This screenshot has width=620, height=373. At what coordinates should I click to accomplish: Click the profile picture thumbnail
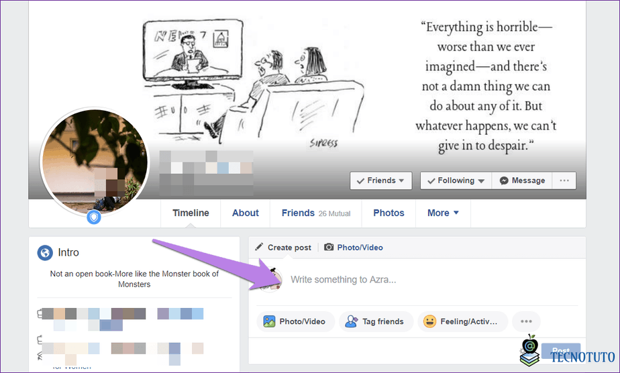(95, 161)
